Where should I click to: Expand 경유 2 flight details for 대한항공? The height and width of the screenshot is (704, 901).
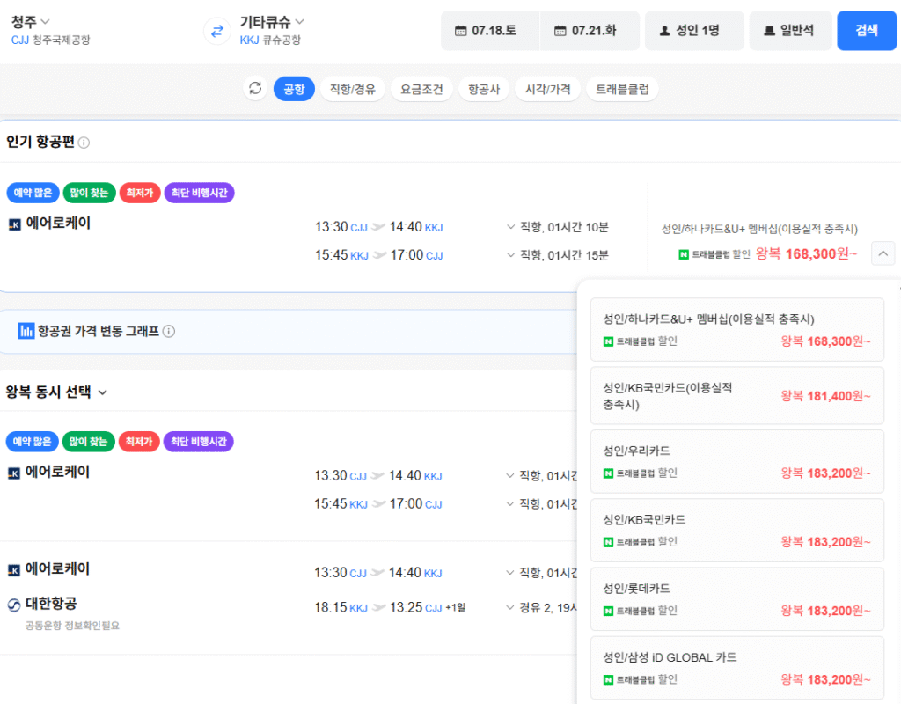(x=510, y=607)
